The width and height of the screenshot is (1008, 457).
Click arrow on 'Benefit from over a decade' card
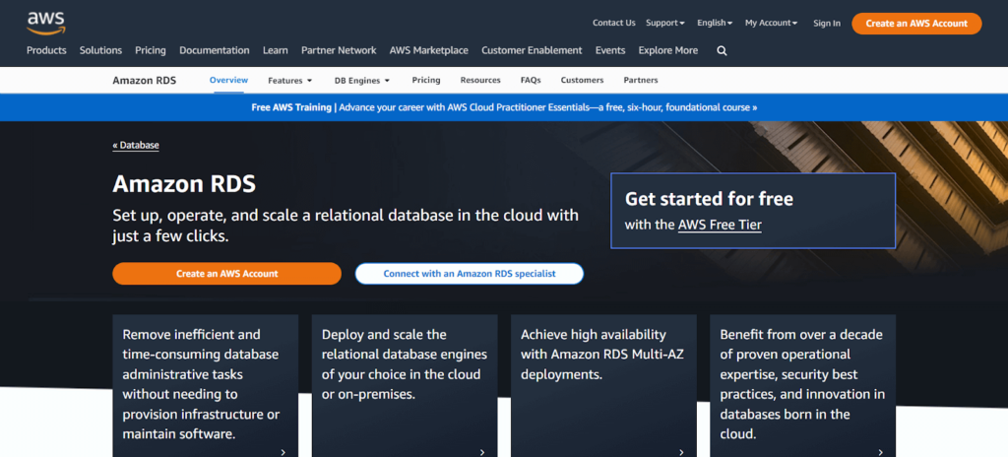(880, 451)
